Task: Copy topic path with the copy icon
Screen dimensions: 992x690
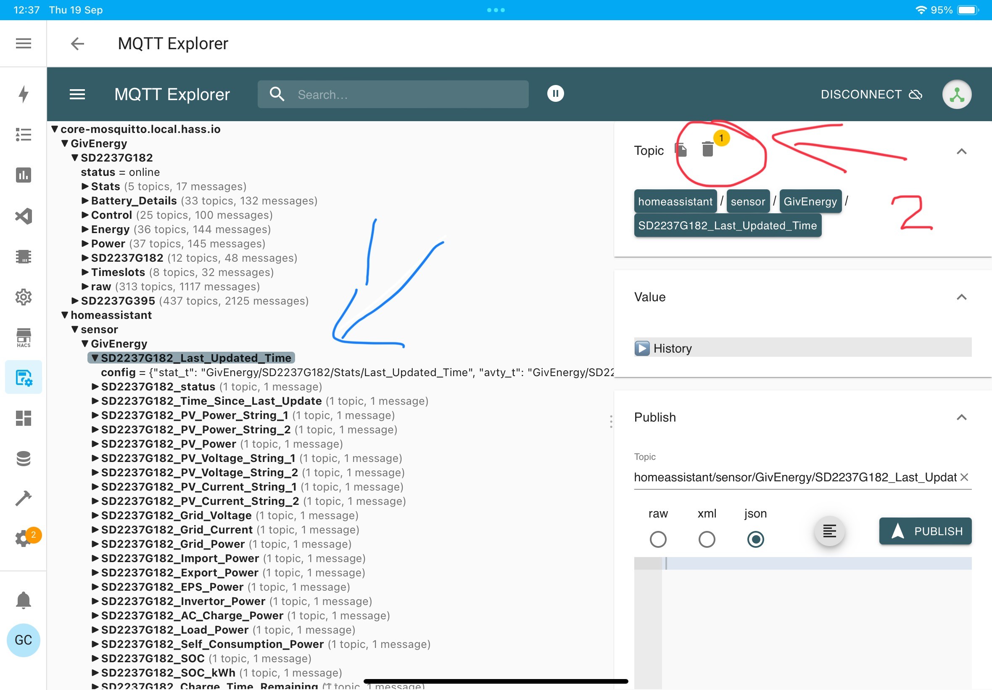Action: point(681,150)
